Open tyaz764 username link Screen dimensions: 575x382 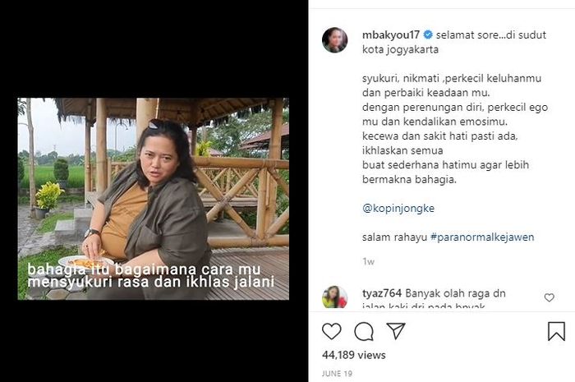pos(382,293)
